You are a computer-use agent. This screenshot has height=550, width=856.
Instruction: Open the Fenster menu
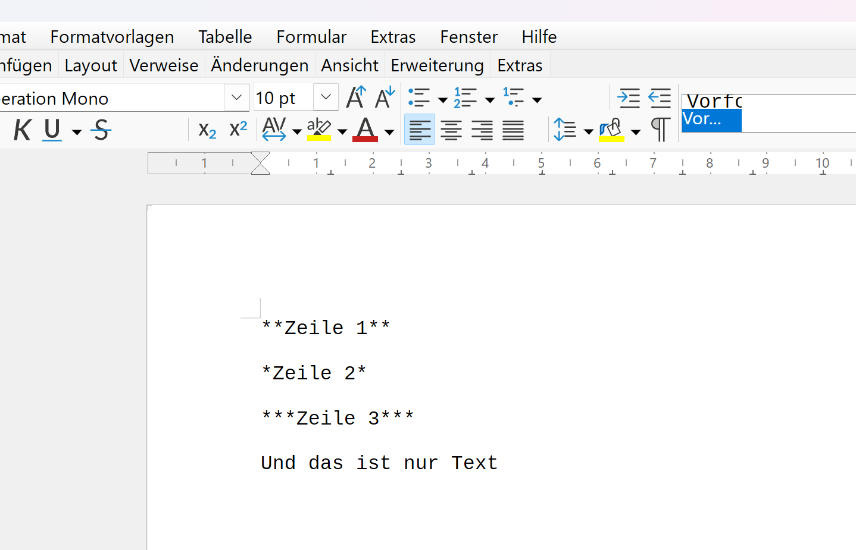469,37
